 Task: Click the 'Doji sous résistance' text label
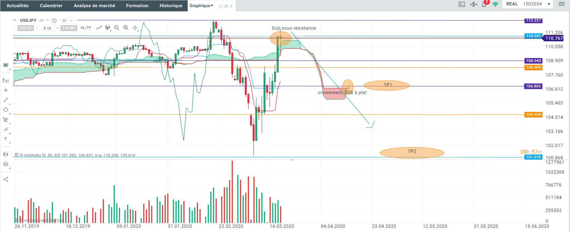point(294,28)
